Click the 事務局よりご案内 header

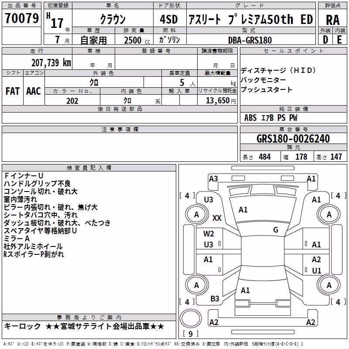click(89, 318)
